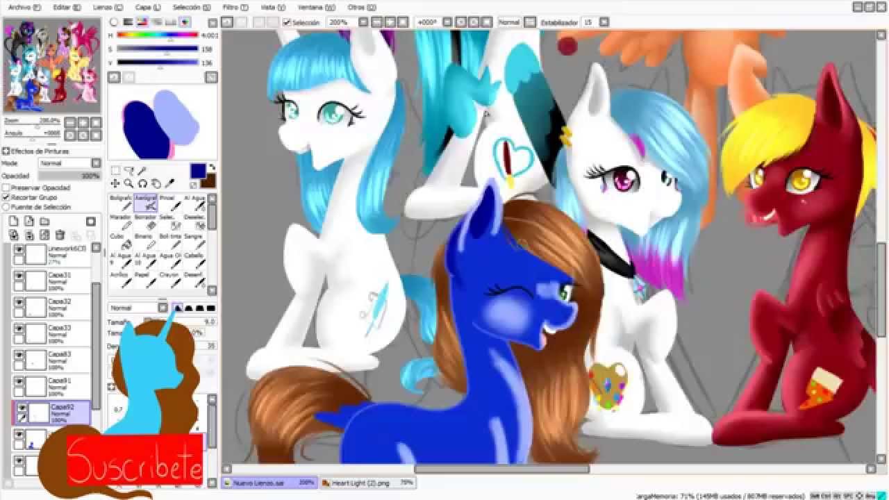This screenshot has height=500, width=889.
Task: Select the eyedropper color picker tool
Action: (x=170, y=184)
